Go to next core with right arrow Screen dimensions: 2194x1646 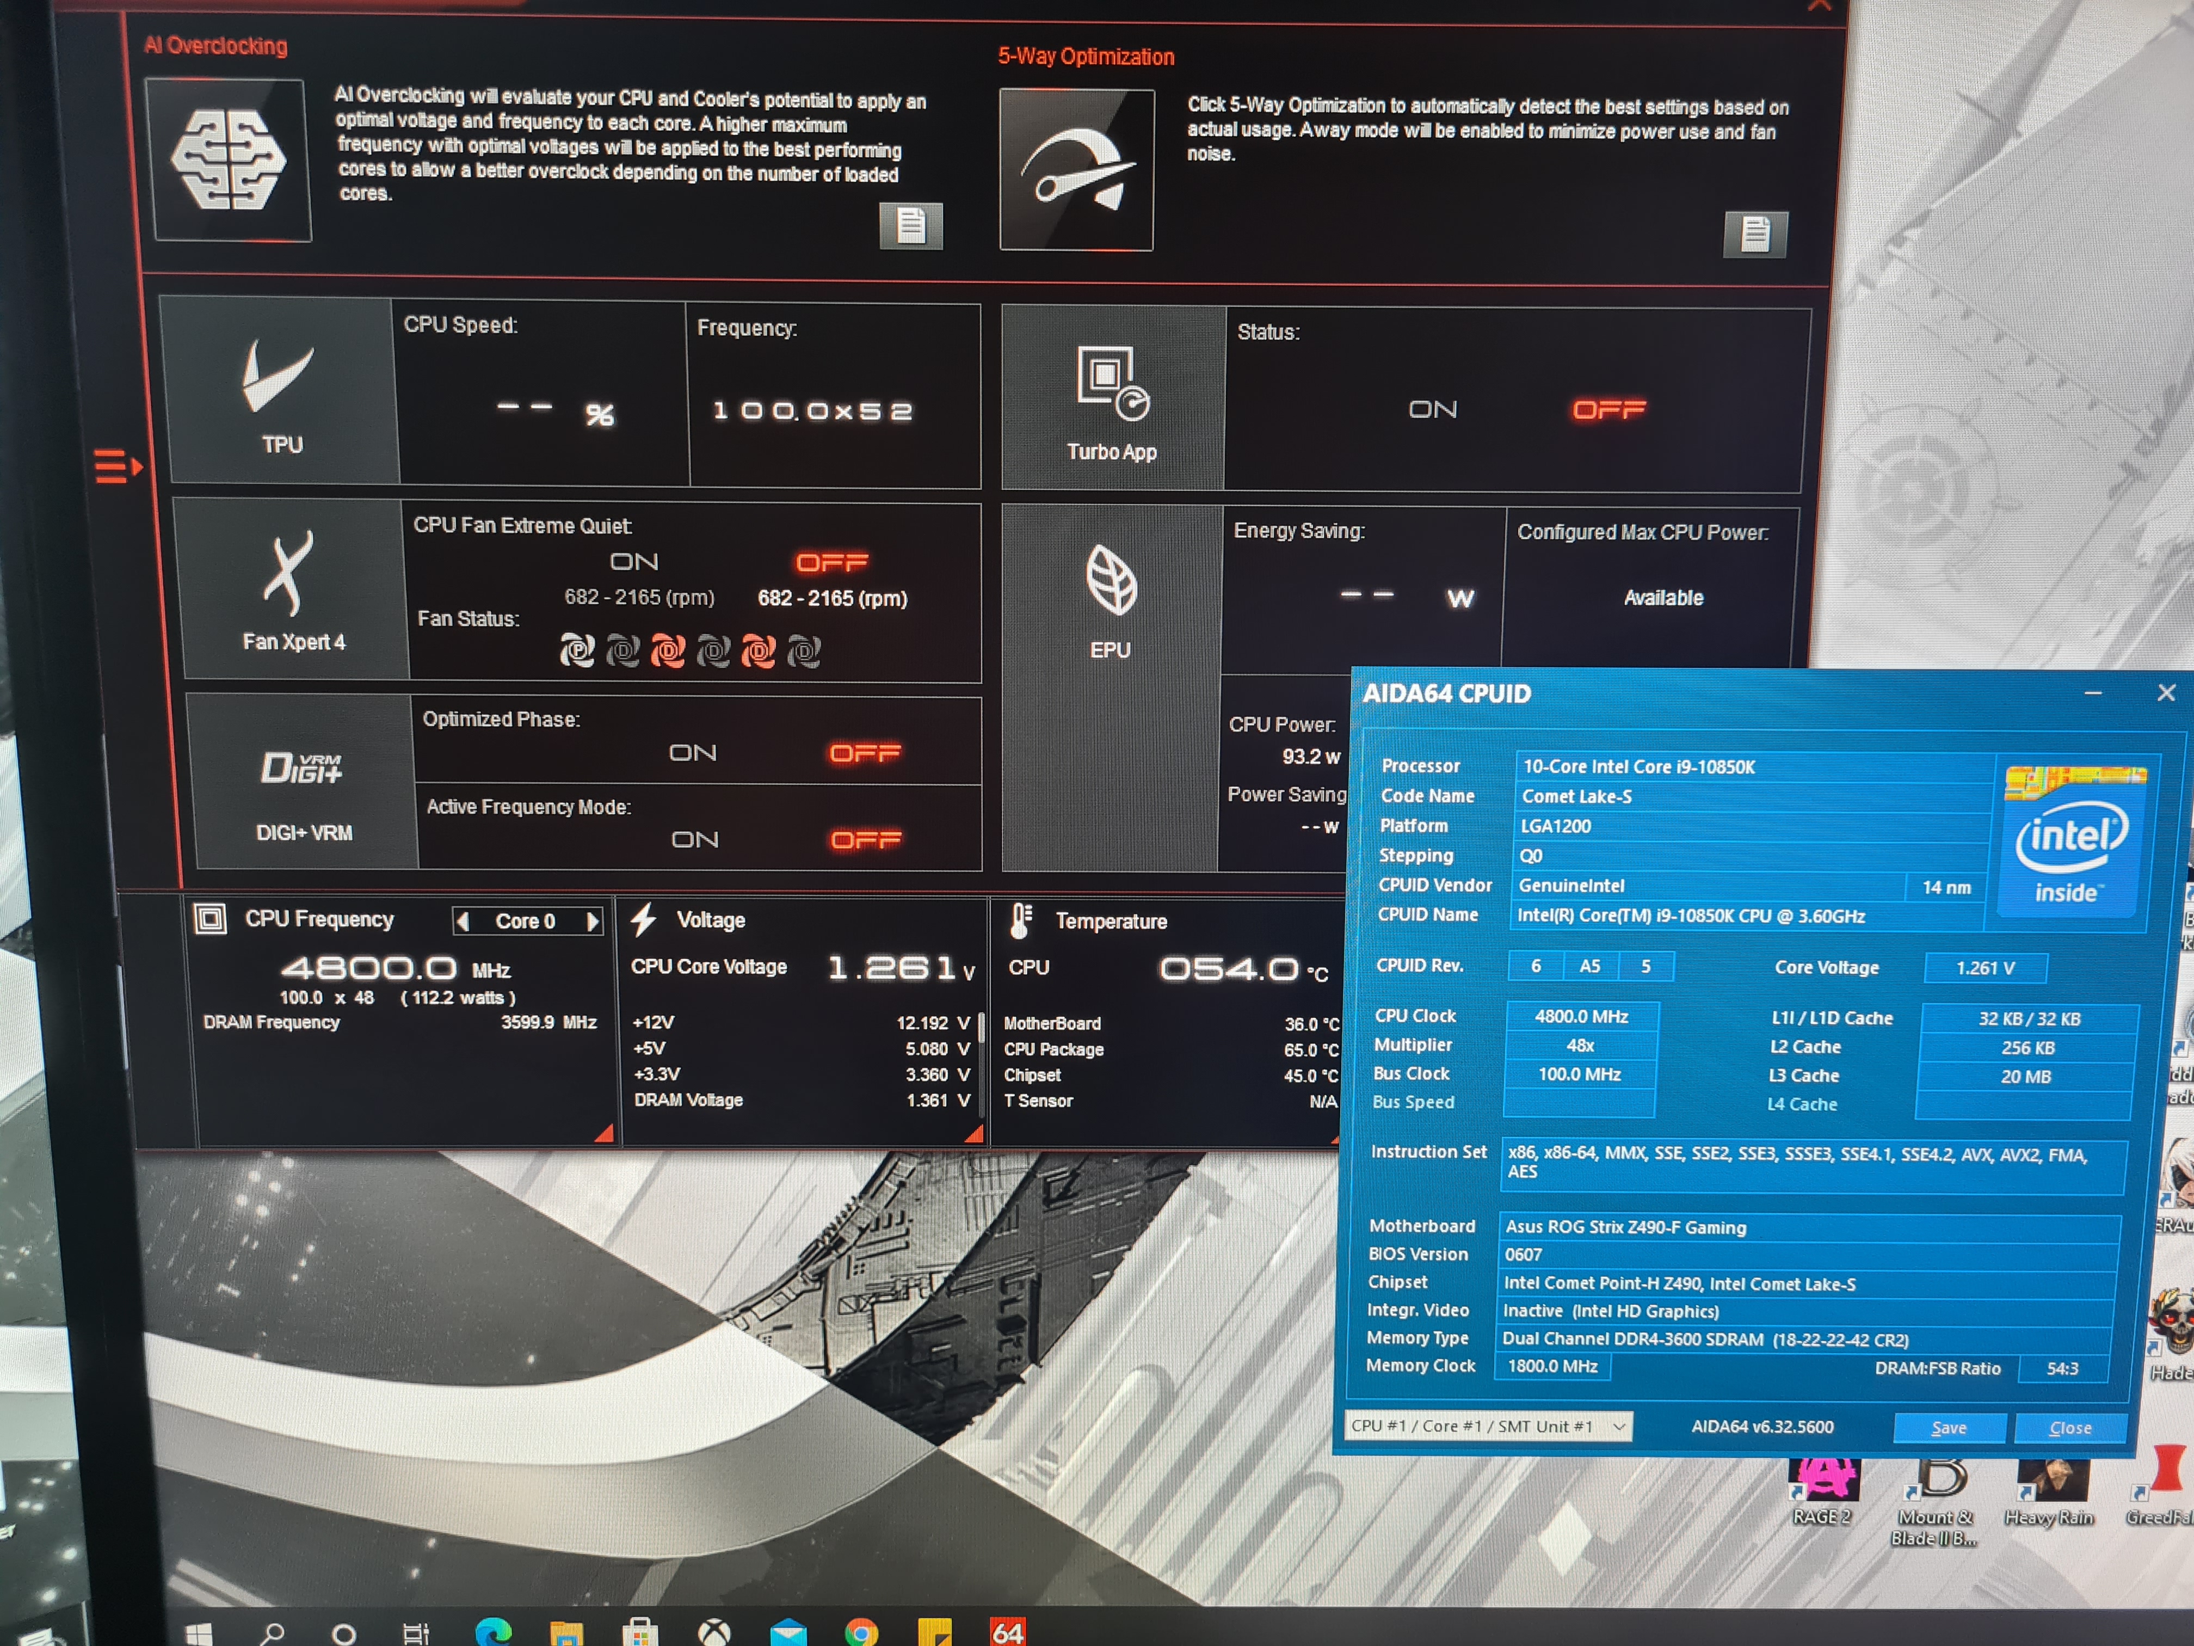(x=593, y=921)
